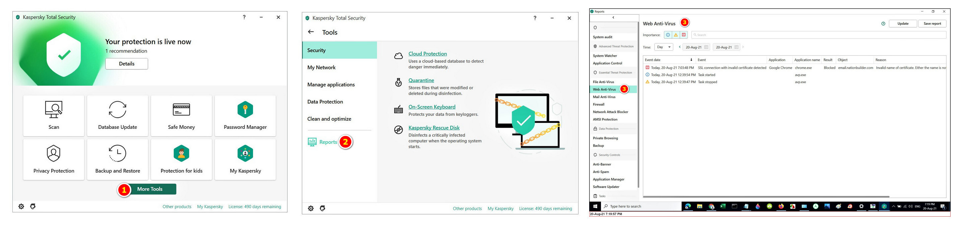Open the On-Screen Keyboard link

(432, 106)
